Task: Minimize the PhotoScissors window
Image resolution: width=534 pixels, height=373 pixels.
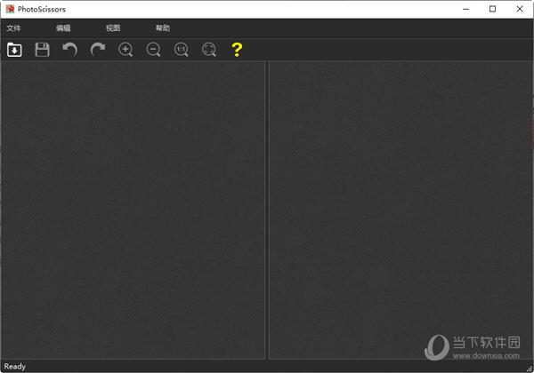Action: (x=465, y=9)
